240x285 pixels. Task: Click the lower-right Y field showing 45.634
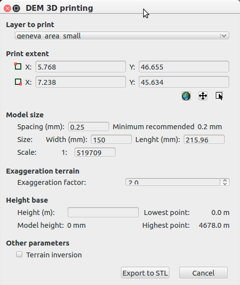[x=184, y=82]
